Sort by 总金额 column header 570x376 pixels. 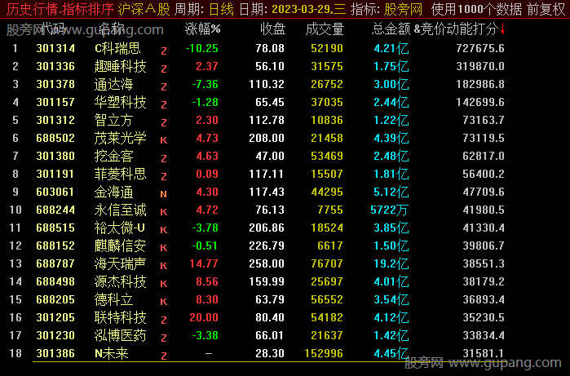(x=391, y=29)
